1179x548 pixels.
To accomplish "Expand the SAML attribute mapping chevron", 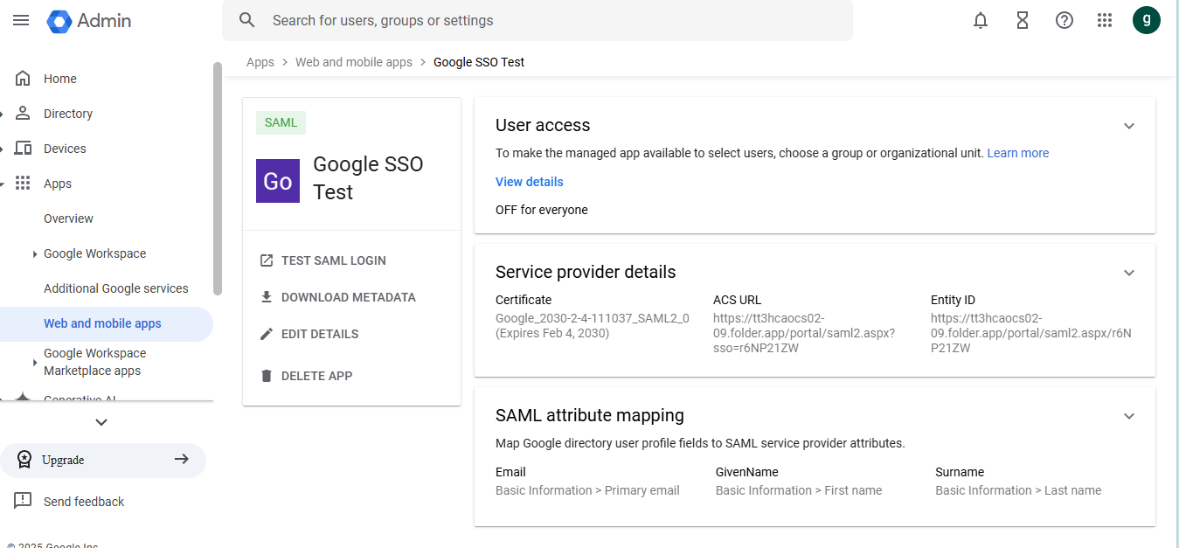I will click(x=1129, y=416).
